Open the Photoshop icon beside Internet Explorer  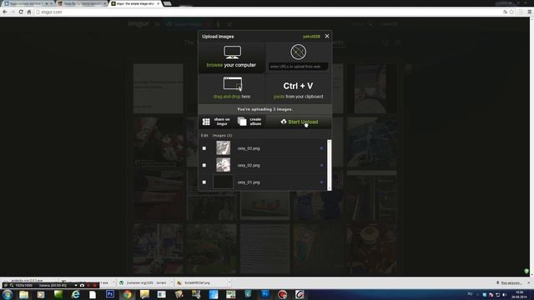[x=110, y=294]
